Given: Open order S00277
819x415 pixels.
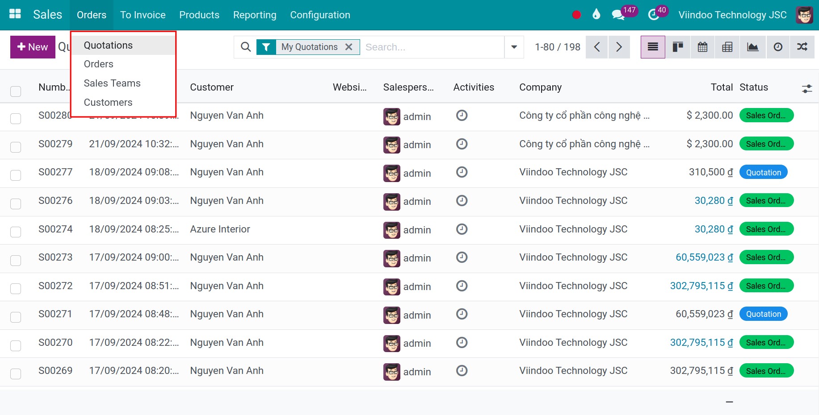Looking at the screenshot, I should click(x=55, y=172).
